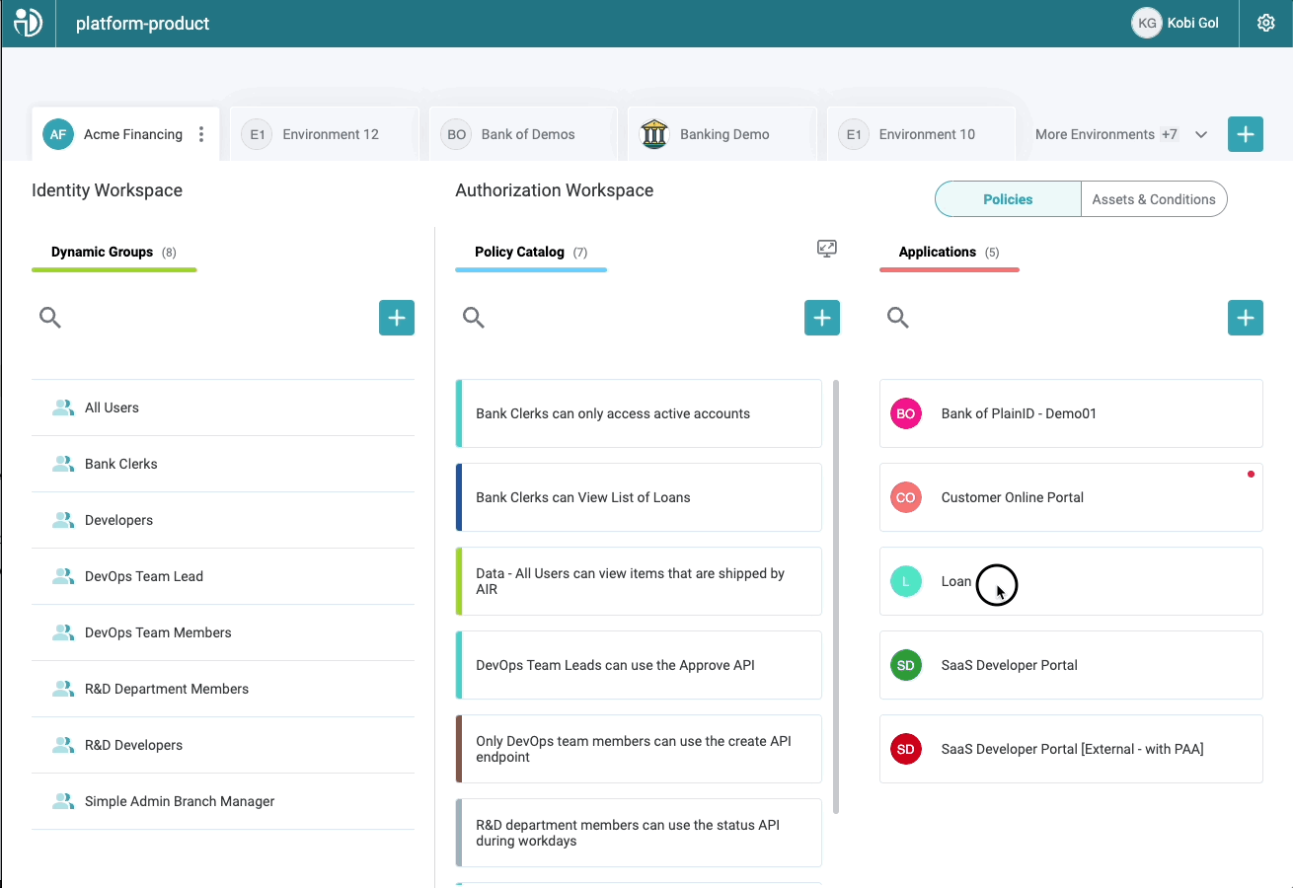The image size is (1293, 888).
Task: Open policy about items shipped by AIR
Action: point(639,581)
